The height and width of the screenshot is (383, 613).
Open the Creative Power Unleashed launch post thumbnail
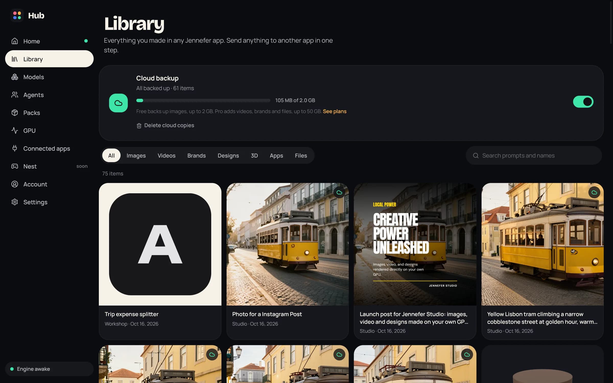[x=415, y=244]
